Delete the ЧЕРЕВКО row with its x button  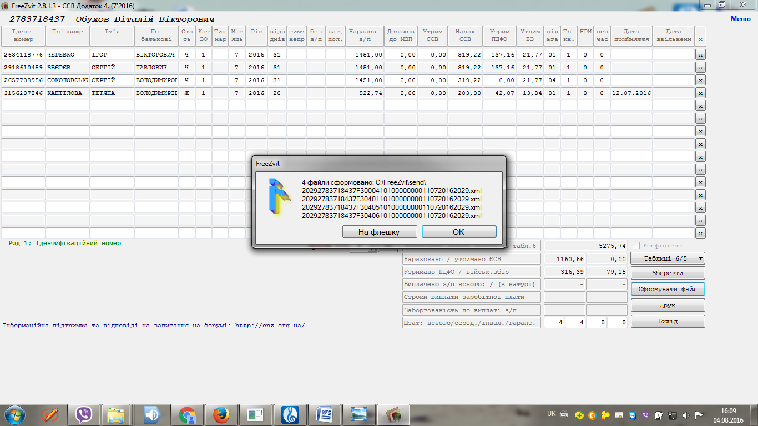(x=700, y=54)
